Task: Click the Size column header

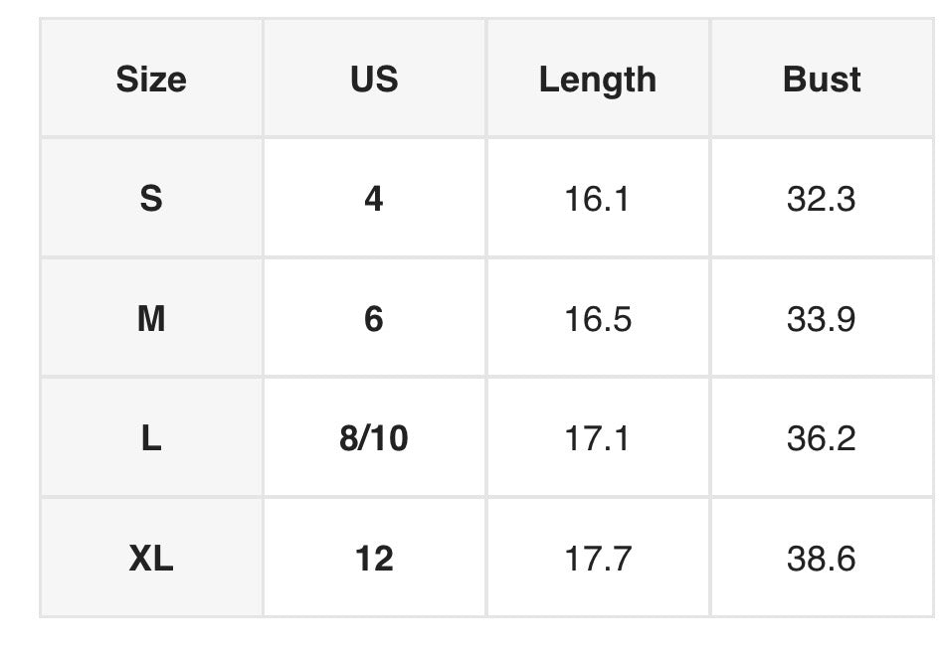Action: (151, 80)
